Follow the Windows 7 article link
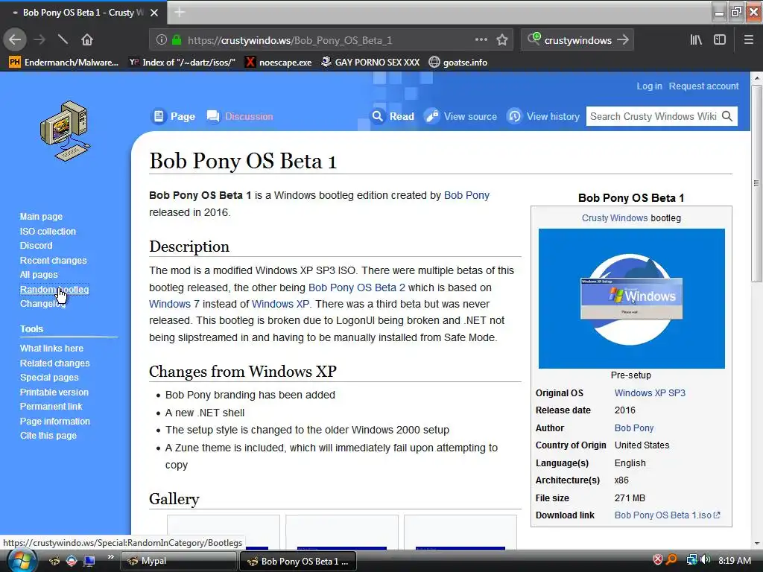 [174, 304]
